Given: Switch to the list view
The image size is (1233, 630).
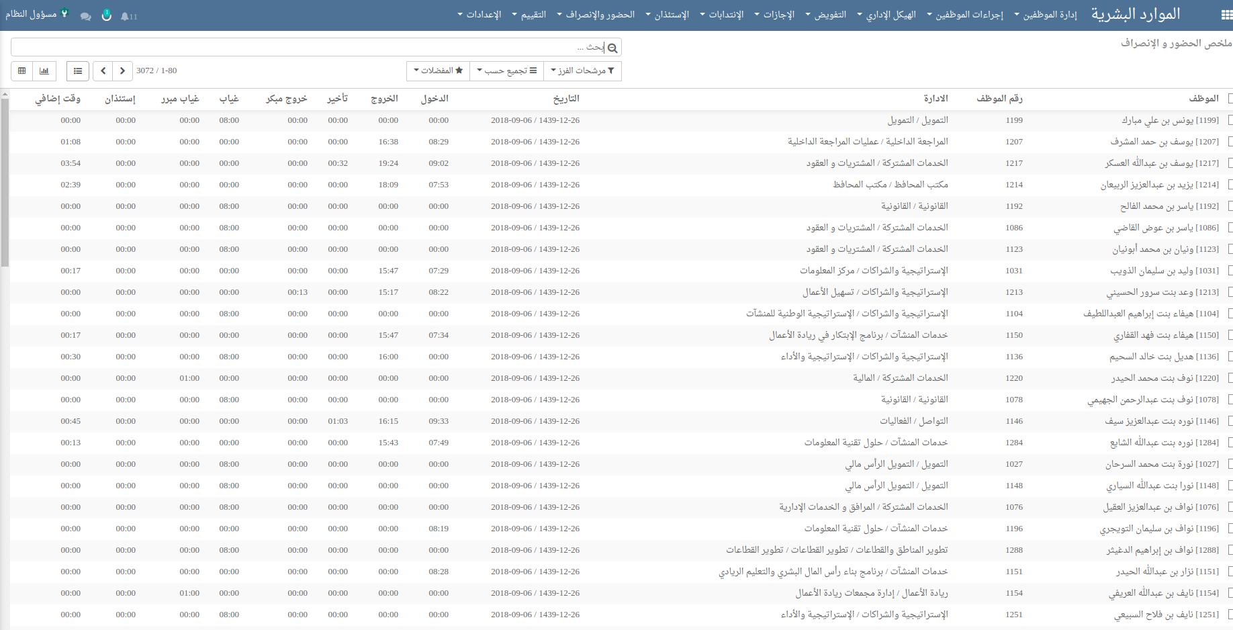Looking at the screenshot, I should (78, 71).
